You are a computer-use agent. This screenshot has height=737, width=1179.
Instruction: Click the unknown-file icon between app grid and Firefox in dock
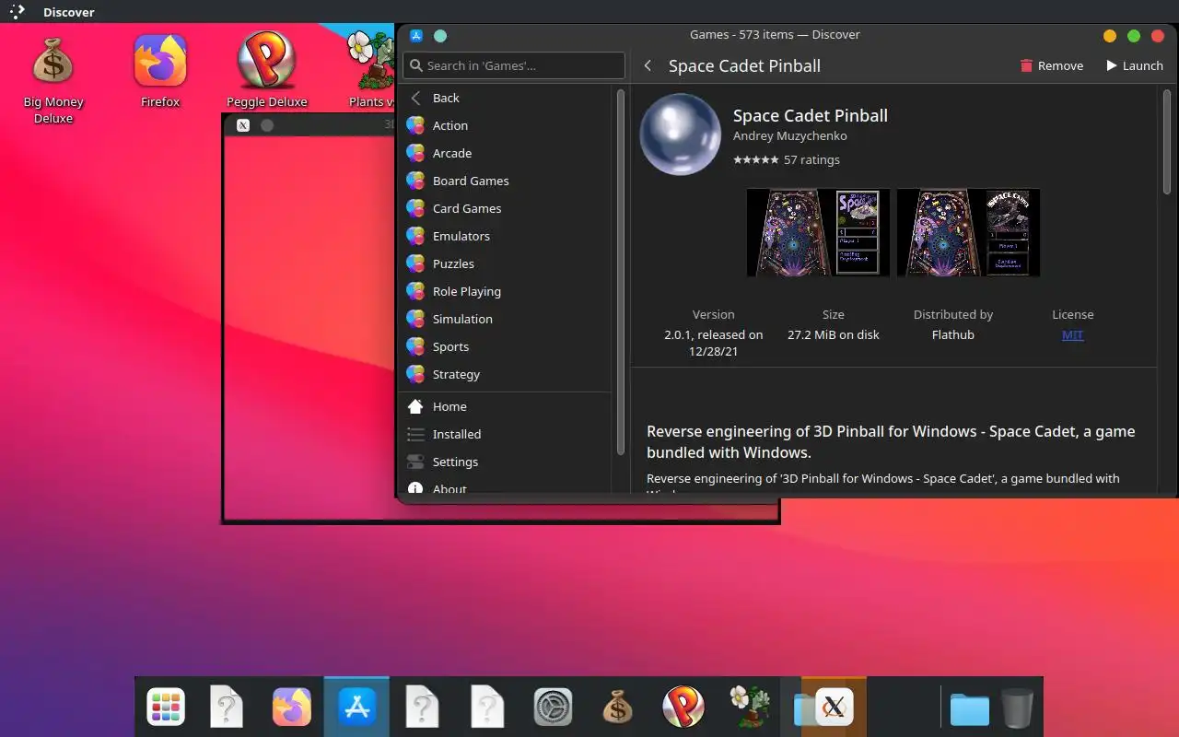point(227,708)
